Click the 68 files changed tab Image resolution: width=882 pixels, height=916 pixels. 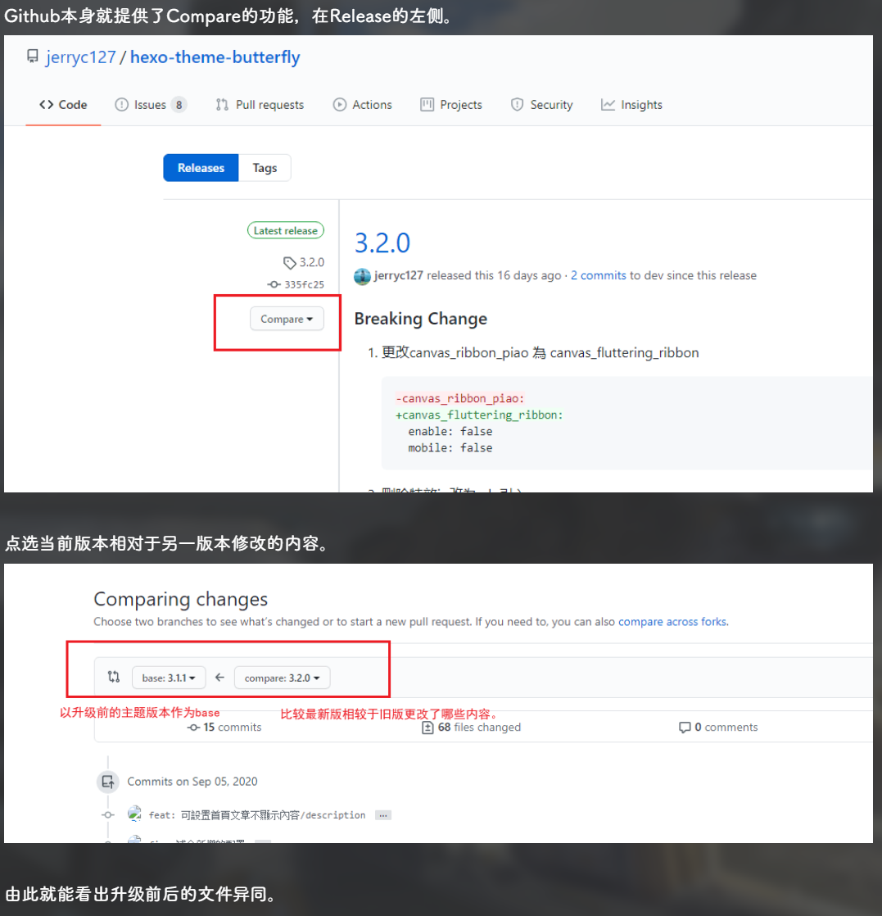pyautogui.click(x=472, y=728)
